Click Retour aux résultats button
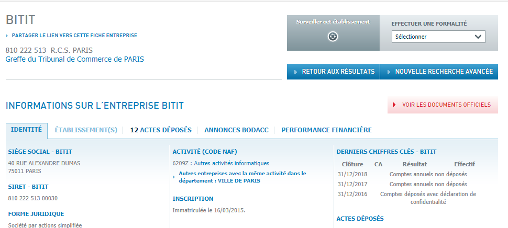This screenshot has height=228, width=508. [x=333, y=72]
